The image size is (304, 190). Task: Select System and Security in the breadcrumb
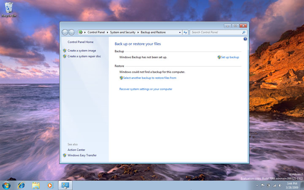pyautogui.click(x=123, y=32)
